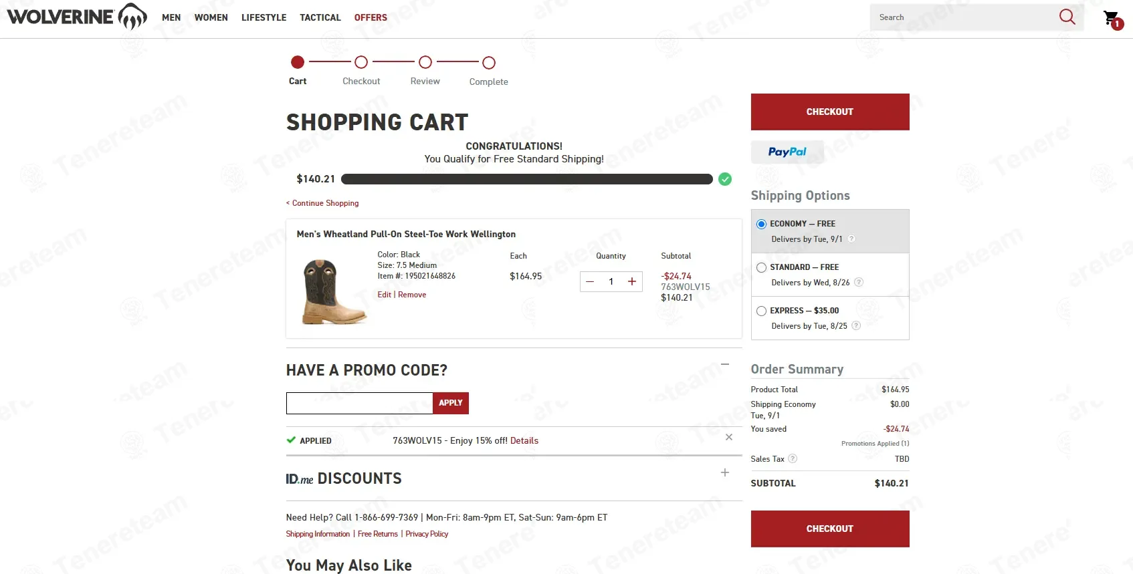1133x574 pixels.
Task: Click the Complete step circle
Action: point(489,63)
